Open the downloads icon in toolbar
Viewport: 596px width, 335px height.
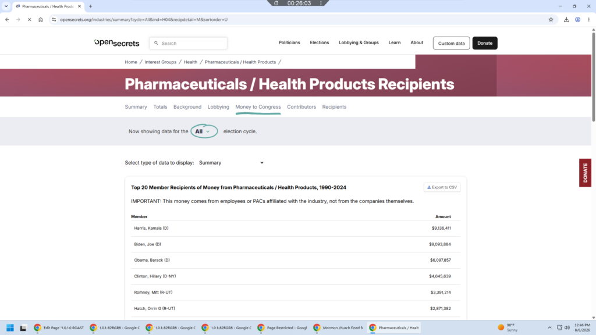(x=566, y=19)
